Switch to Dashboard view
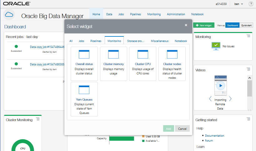 pyautogui.click(x=232, y=25)
